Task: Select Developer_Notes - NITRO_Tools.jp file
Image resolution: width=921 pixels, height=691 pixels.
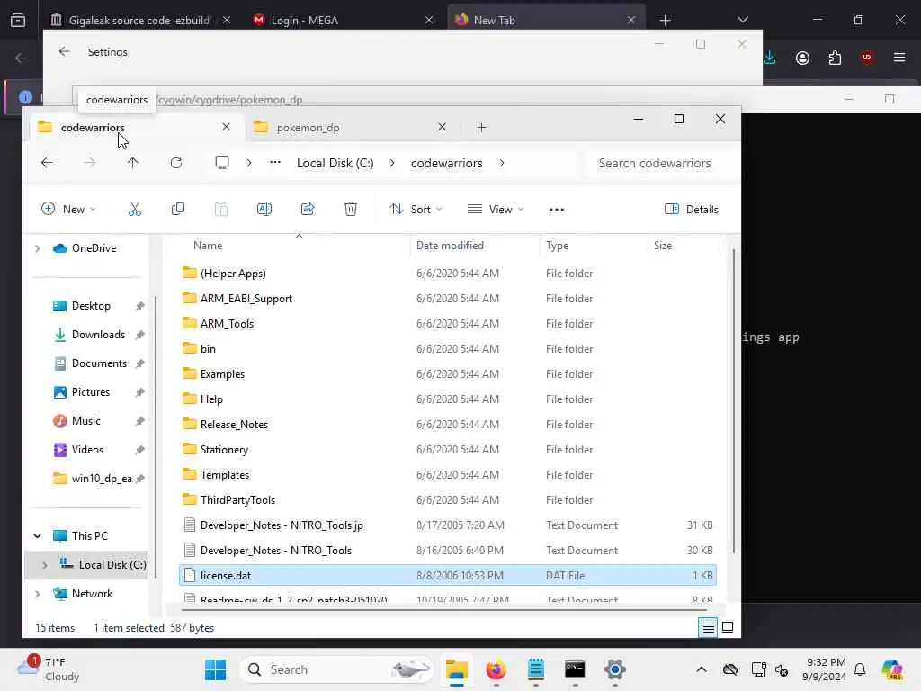Action: (282, 525)
